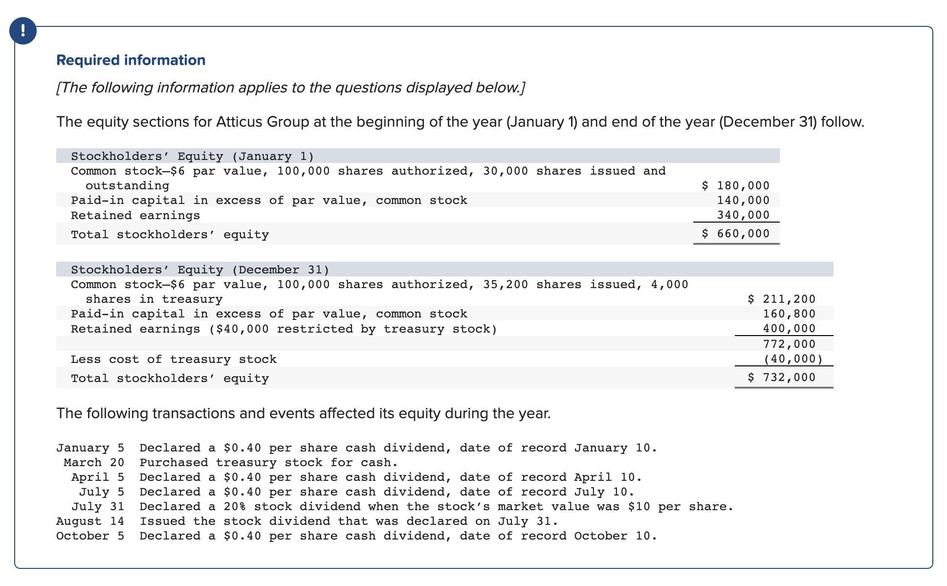Click the July 31 stock dividend declaration line

pos(436,506)
